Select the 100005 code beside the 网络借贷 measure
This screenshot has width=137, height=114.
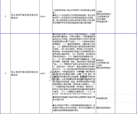point(43,73)
